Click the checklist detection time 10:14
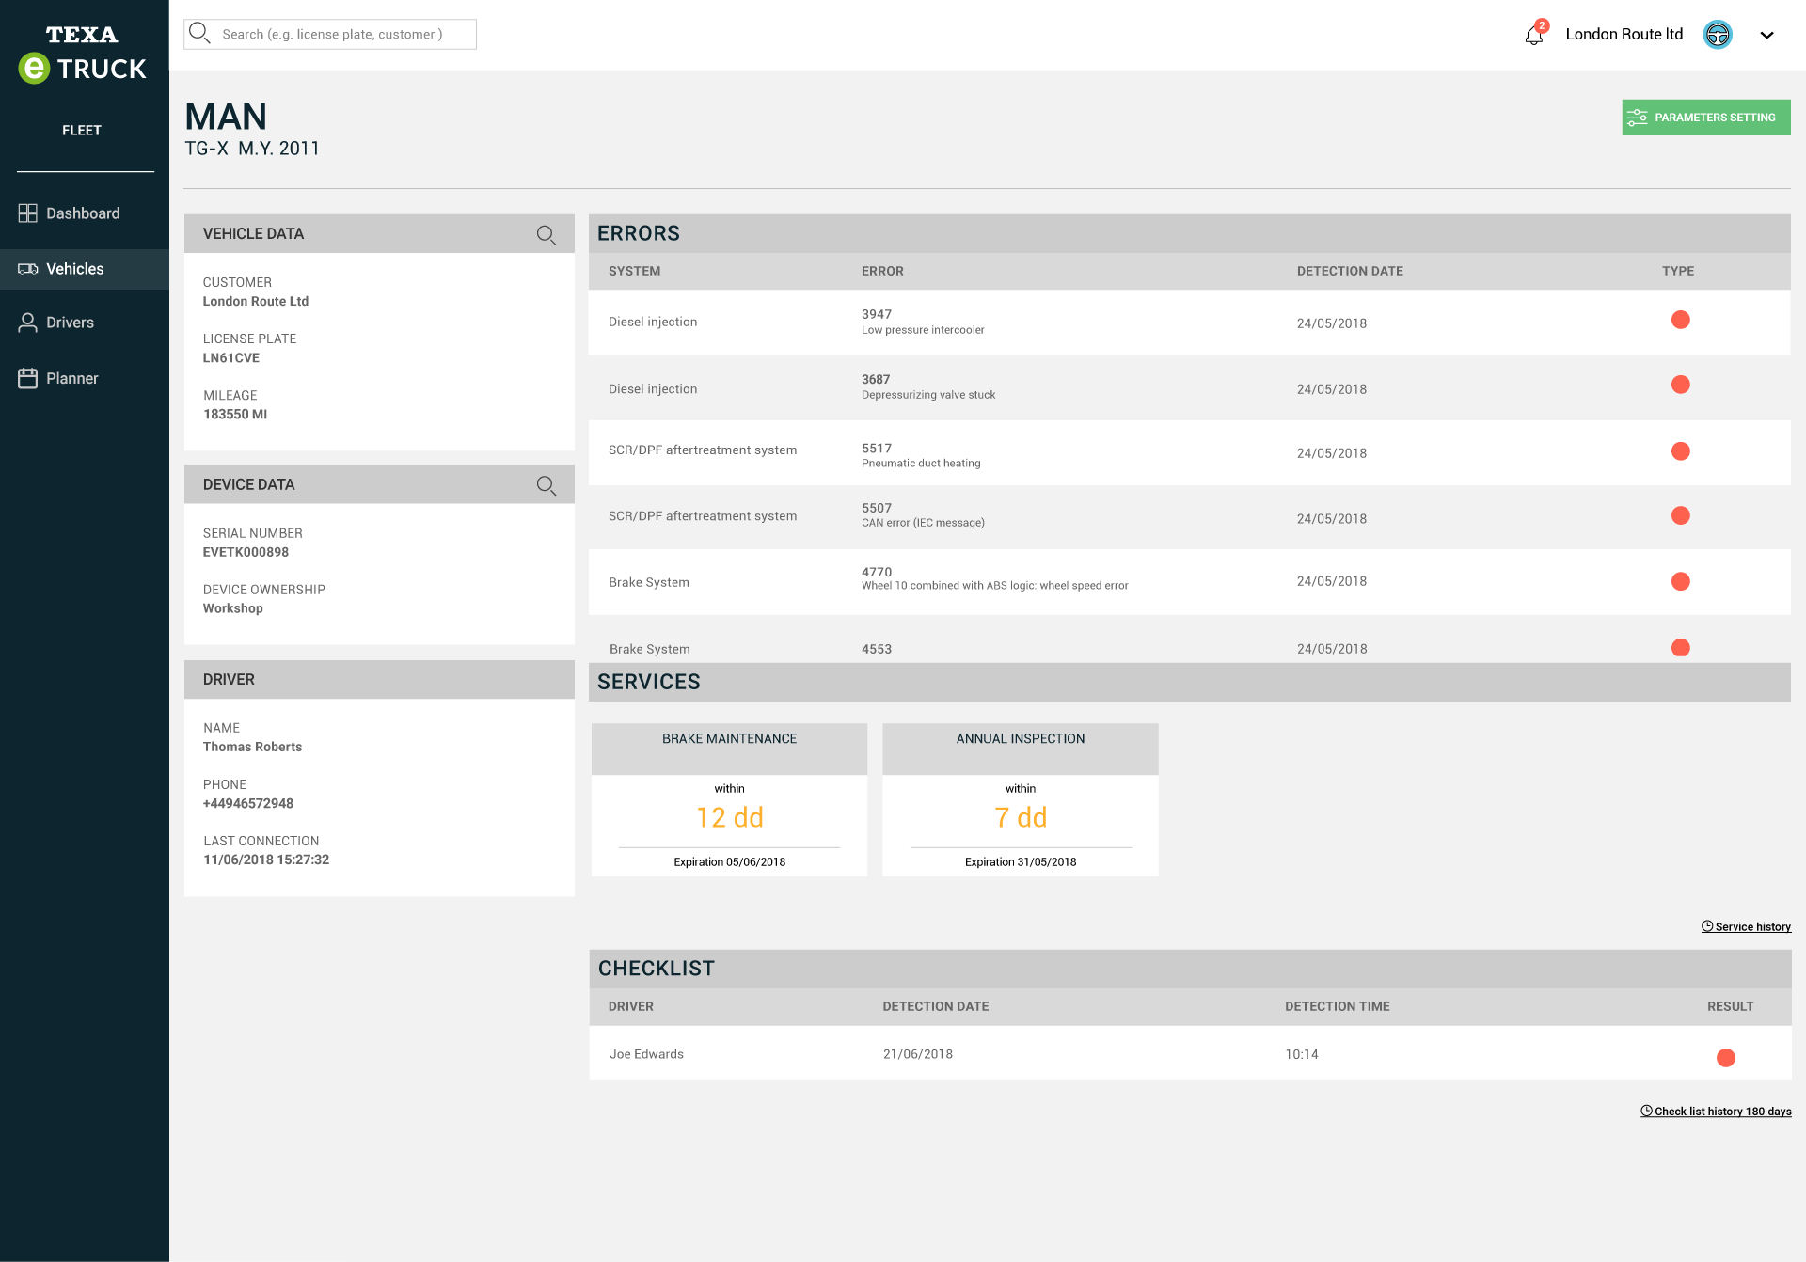This screenshot has width=1806, height=1262. [1302, 1054]
